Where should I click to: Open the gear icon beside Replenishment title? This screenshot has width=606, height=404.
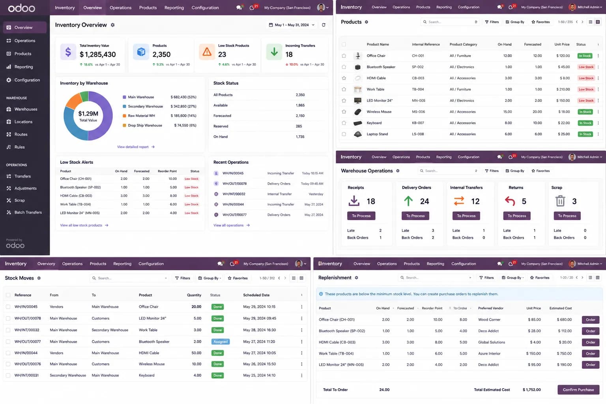pos(356,278)
